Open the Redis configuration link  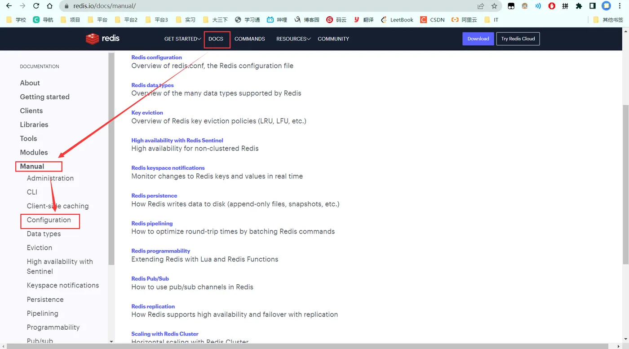156,57
